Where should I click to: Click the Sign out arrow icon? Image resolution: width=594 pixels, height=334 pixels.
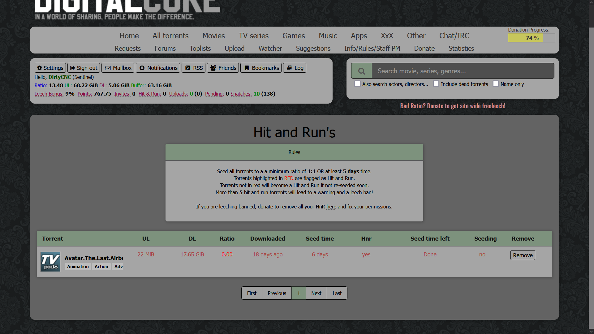73,68
